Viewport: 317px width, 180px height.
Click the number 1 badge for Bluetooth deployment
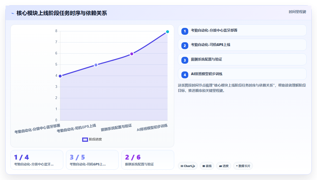(185, 31)
